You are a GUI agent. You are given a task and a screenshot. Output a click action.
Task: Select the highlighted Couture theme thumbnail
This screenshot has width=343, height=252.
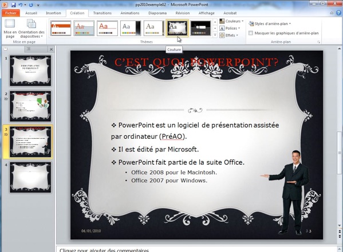pyautogui.click(x=177, y=28)
